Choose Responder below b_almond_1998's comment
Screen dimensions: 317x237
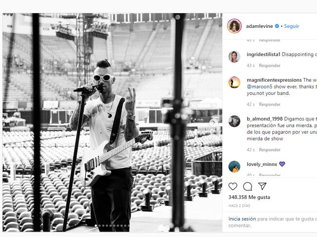[270, 150]
